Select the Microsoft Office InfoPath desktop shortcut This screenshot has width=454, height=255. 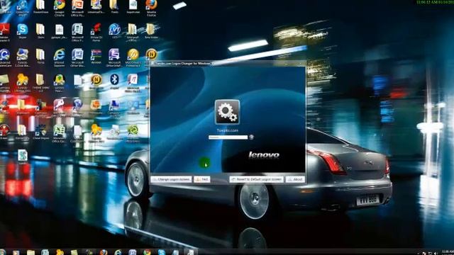point(114,57)
